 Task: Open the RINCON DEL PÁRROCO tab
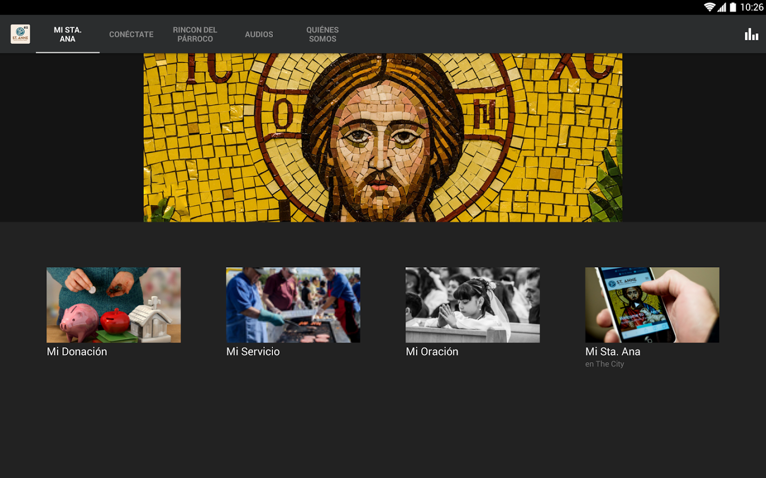(x=195, y=34)
